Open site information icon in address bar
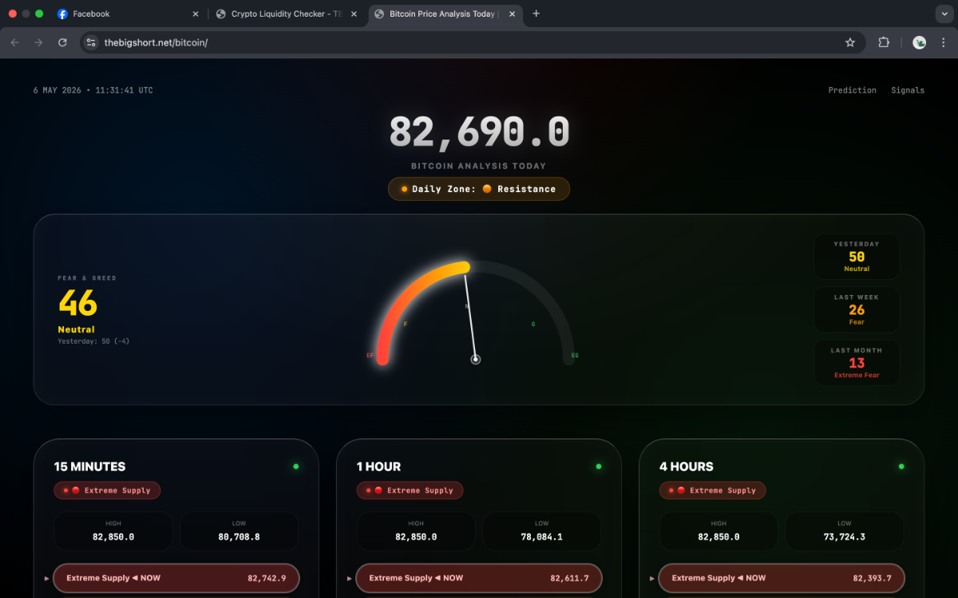Viewport: 958px width, 598px height. click(x=91, y=42)
